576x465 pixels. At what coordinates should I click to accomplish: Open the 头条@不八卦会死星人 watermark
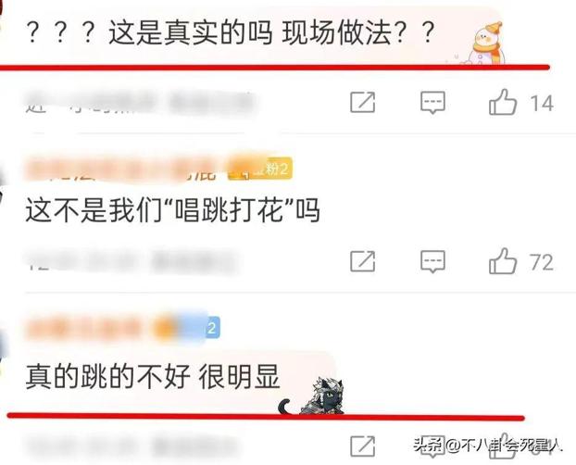[489, 446]
